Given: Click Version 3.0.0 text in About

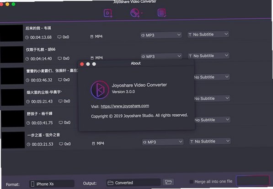Looking at the screenshot, I should coord(123,92).
